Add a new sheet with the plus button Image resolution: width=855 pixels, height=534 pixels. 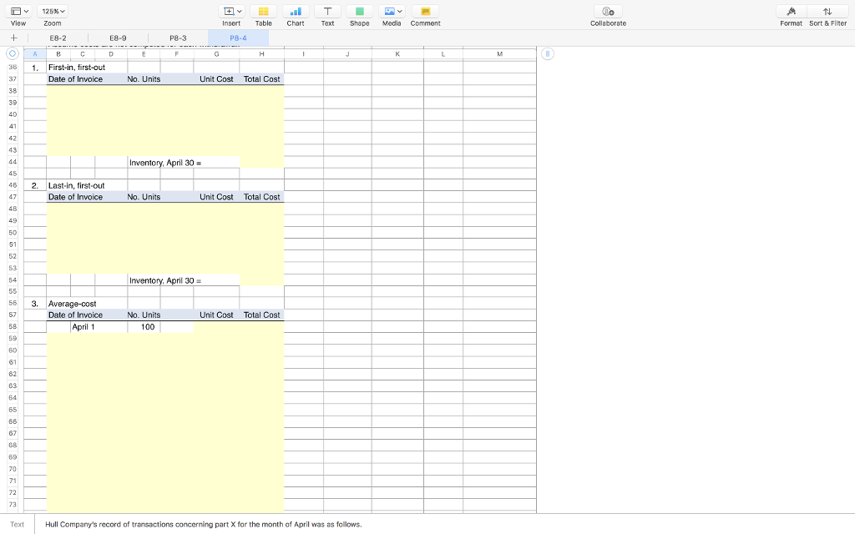tap(13, 38)
